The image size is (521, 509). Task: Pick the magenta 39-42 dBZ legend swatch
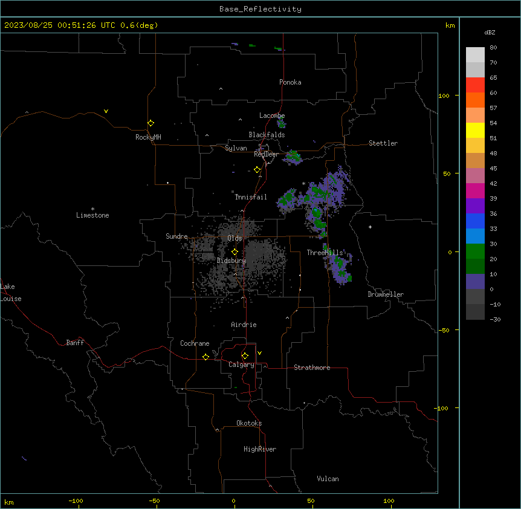(475, 190)
